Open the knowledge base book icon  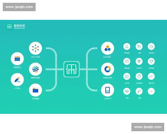[127, 76]
